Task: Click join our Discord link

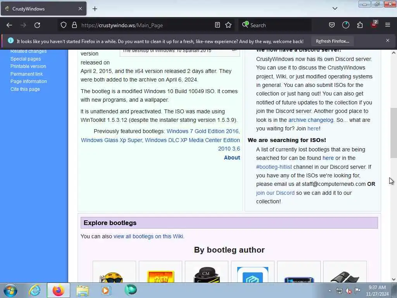Action: tap(275, 193)
